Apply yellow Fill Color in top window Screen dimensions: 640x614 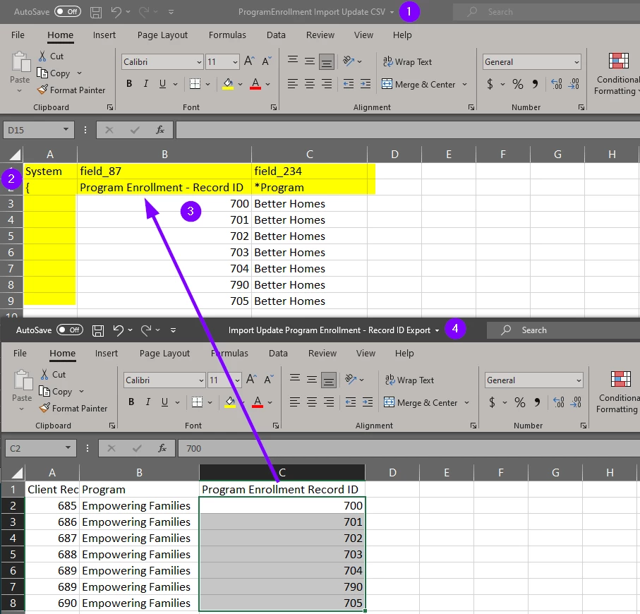pos(228,84)
